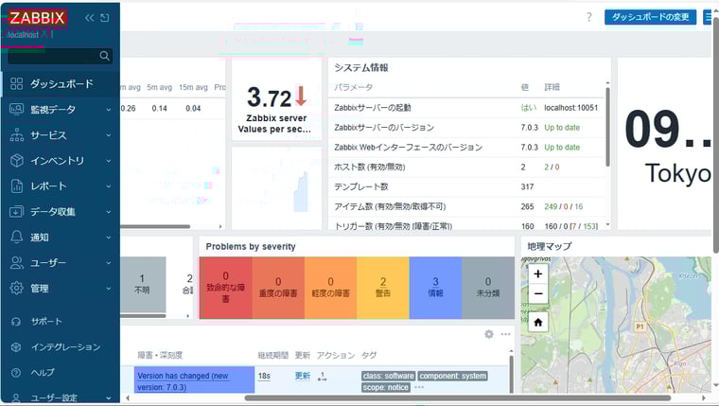Image resolution: width=719 pixels, height=406 pixels.
Task: Click the scope: notice tag
Action: coord(386,388)
